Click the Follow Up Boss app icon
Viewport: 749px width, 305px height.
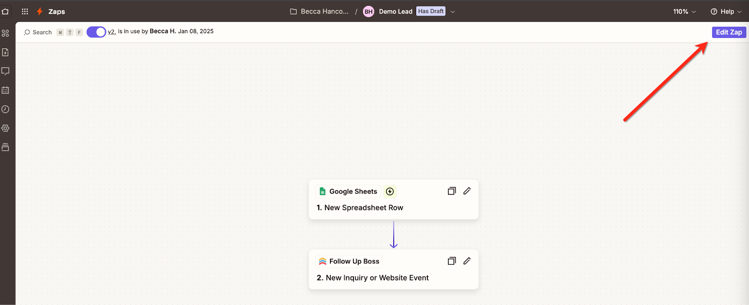point(323,261)
